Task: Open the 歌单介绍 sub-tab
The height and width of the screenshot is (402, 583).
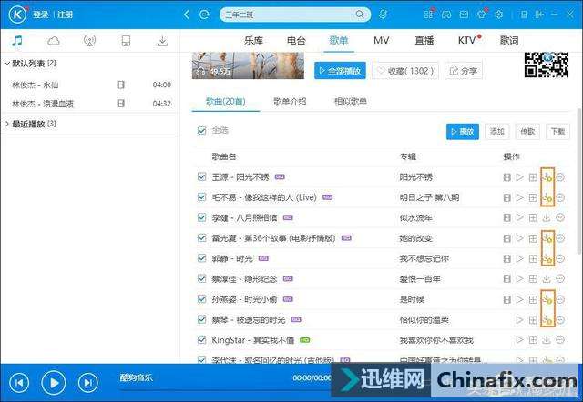Action: point(290,101)
